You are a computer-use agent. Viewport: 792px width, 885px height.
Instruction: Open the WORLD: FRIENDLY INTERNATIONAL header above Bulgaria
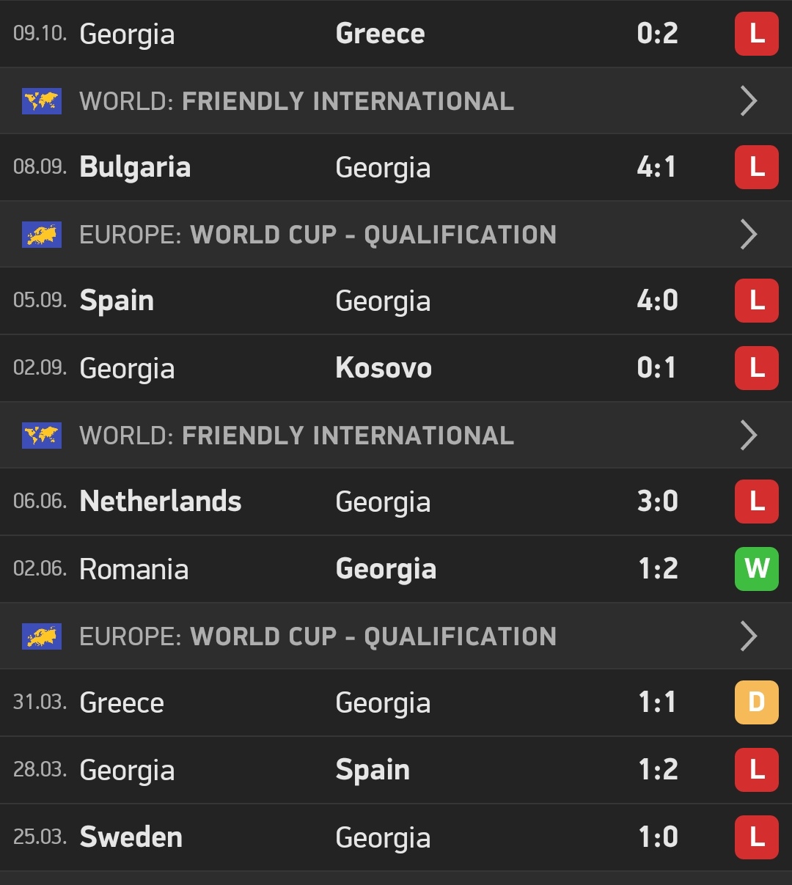coord(296,101)
